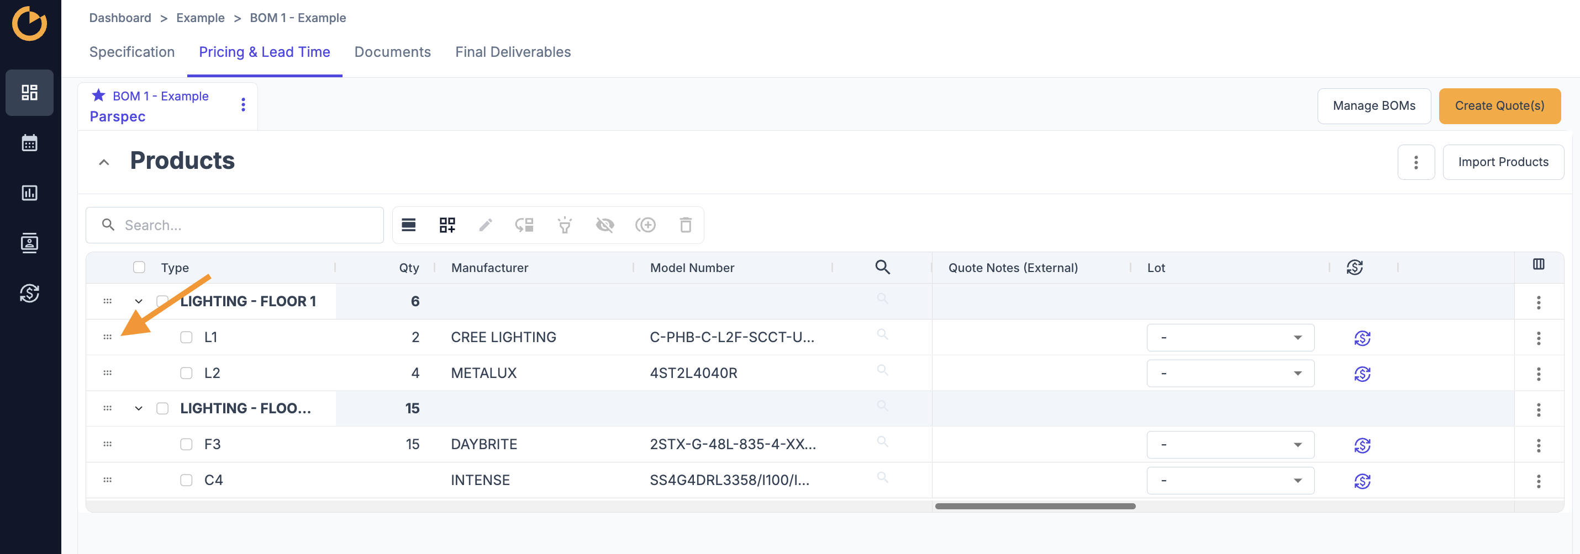The height and width of the screenshot is (554, 1580).
Task: Click the Manage BOMs button
Action: coord(1374,106)
